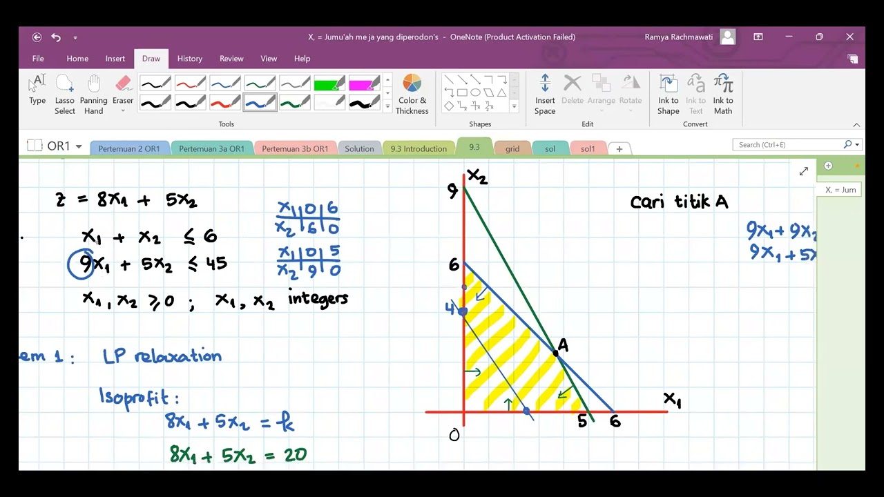Image resolution: width=884 pixels, height=497 pixels.
Task: Click the Undo button in title bar
Action: [56, 37]
